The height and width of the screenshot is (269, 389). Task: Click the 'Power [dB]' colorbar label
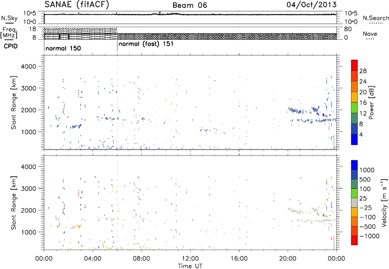371,102
